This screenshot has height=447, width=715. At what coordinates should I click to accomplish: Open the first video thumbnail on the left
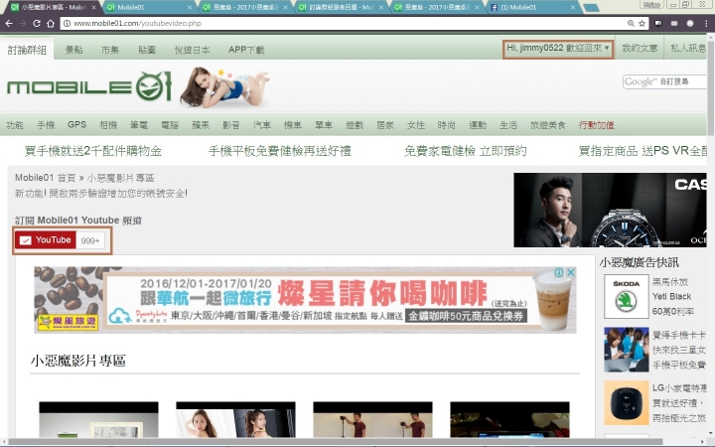point(98,419)
